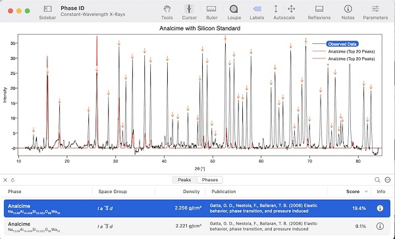Open the Parameters sliders panel
395x239 pixels.
point(375,9)
